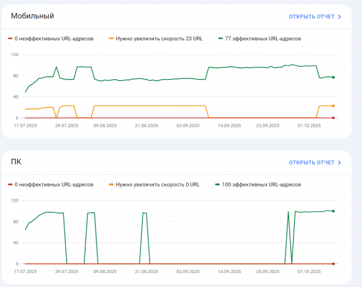362x287 pixels.
Task: Click green endpoint dot on Мобильный chart
Action: pos(333,77)
